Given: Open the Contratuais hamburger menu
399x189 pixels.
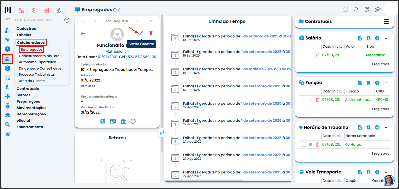Looking at the screenshot, I should click(x=386, y=21).
